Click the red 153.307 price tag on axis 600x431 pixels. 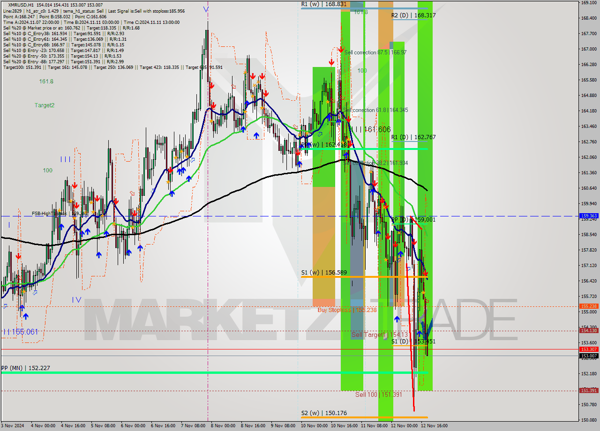coord(589,349)
